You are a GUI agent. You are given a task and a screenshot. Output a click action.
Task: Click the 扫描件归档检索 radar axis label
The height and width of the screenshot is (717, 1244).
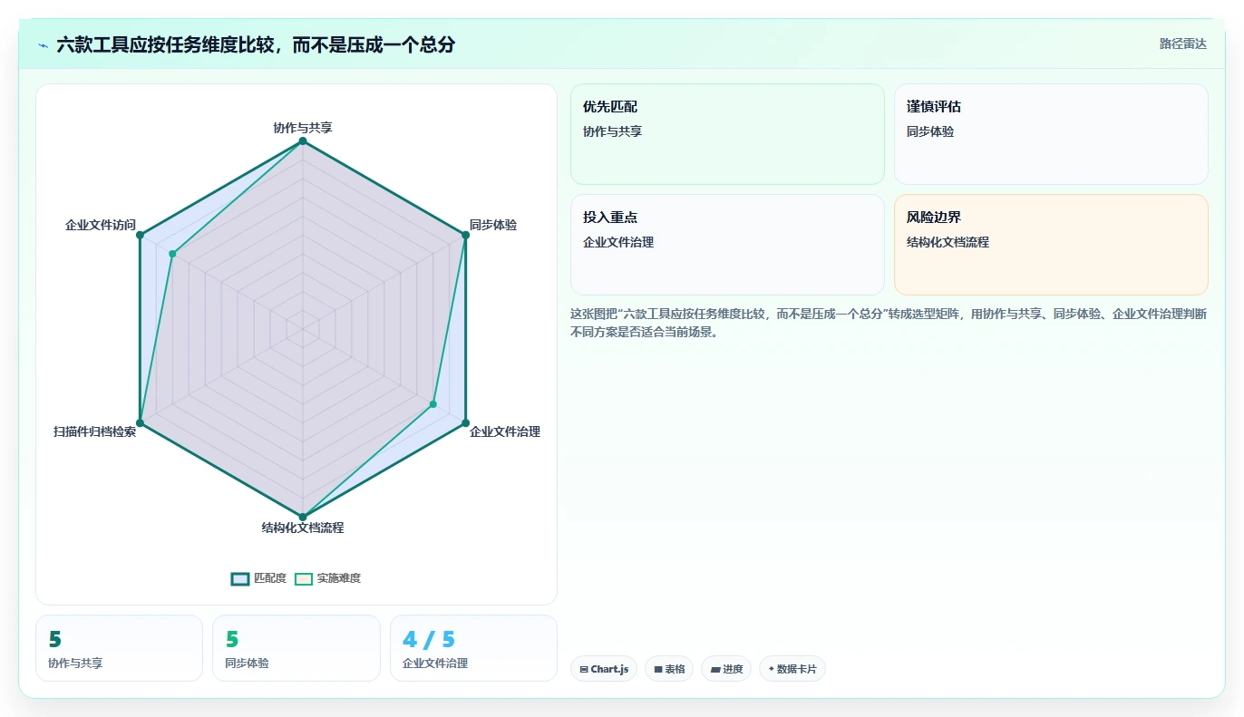click(94, 431)
